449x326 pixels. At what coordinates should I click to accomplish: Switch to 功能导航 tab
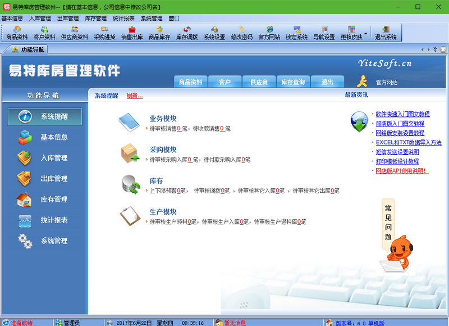[x=28, y=49]
